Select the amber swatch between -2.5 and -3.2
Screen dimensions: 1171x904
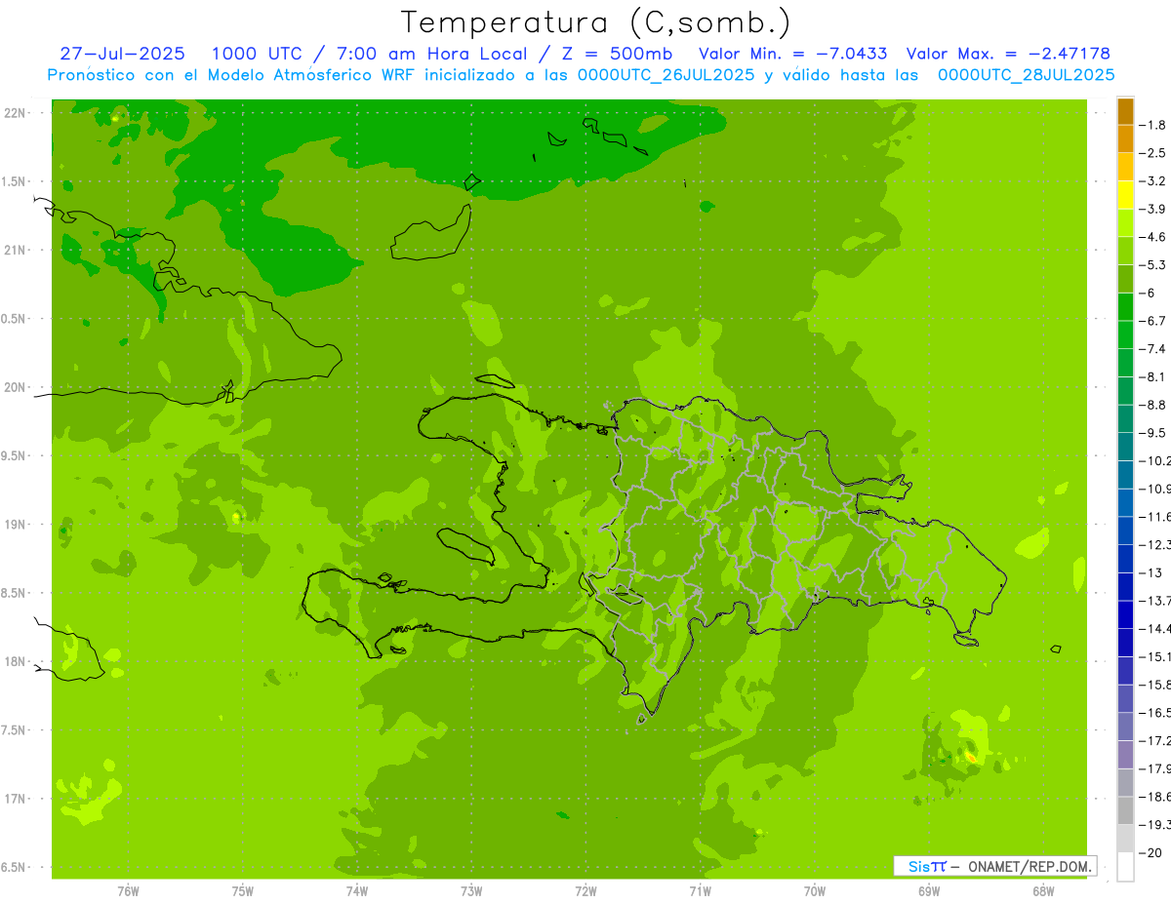pyautogui.click(x=1125, y=167)
